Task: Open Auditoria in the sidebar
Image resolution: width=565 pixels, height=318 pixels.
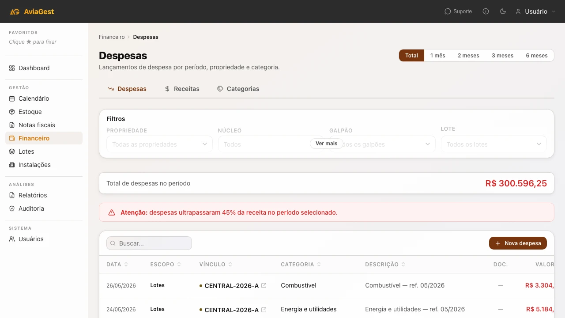Action: [x=44, y=208]
